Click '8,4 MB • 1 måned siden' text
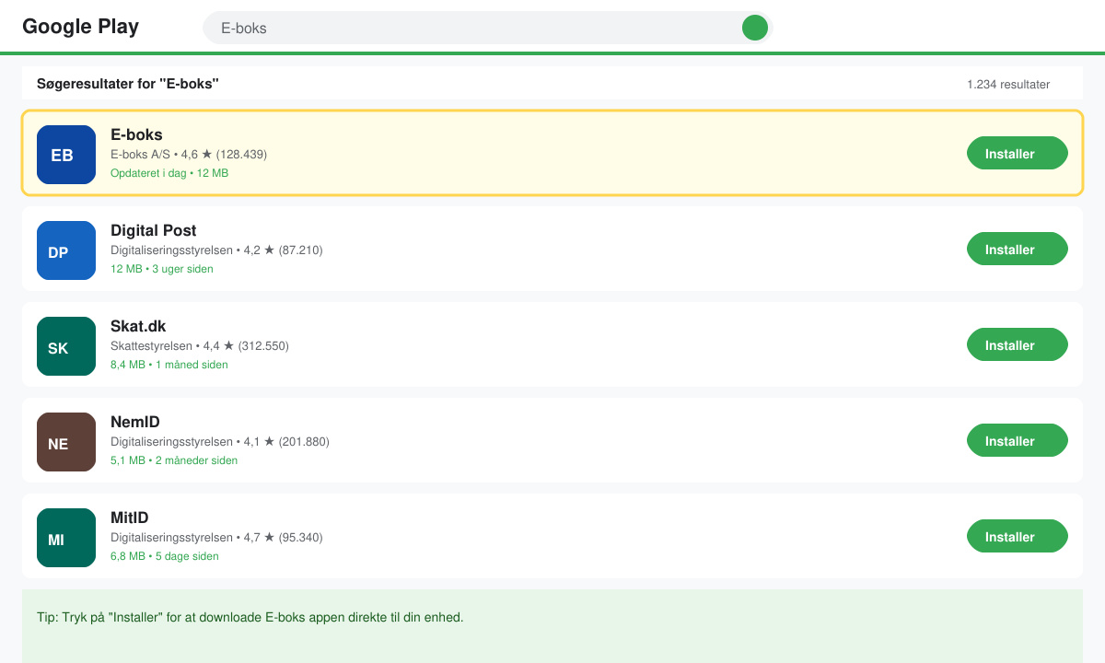The width and height of the screenshot is (1105, 663). pyautogui.click(x=169, y=365)
